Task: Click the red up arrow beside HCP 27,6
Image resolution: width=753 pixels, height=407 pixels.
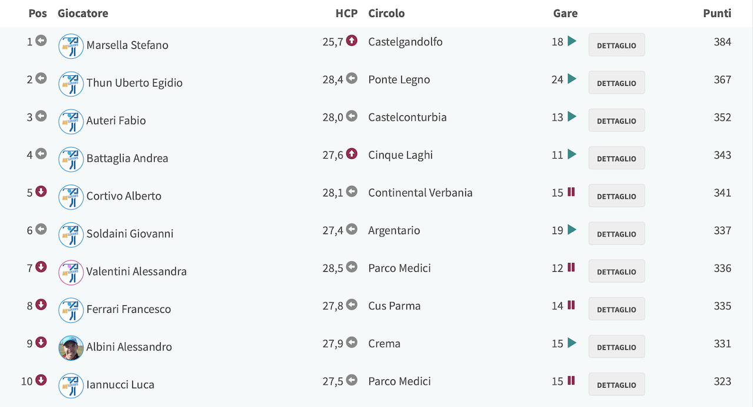Action: (x=352, y=154)
